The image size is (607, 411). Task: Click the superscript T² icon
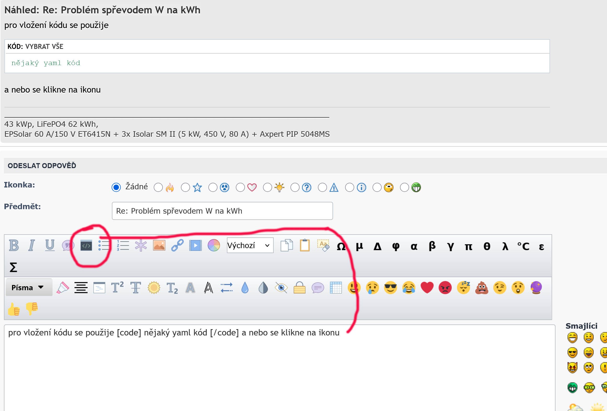(x=117, y=288)
